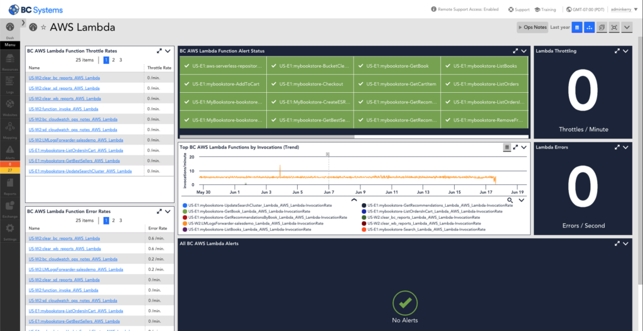Screen dimensions: 643x331
Task: Click US-E1:mybookstore-Checkout status tile
Action: pyautogui.click(x=310, y=84)
